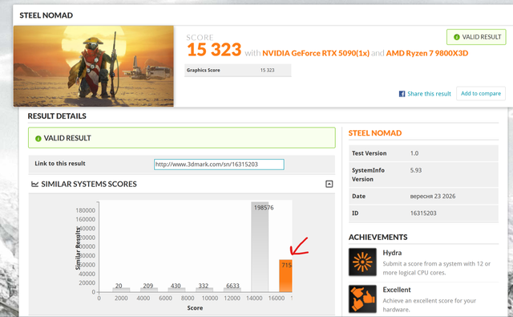Click the Link to this result label
The width and height of the screenshot is (513, 317).
[60, 164]
